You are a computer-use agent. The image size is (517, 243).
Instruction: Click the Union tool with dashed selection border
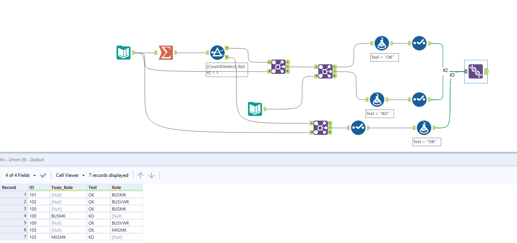[x=476, y=72]
